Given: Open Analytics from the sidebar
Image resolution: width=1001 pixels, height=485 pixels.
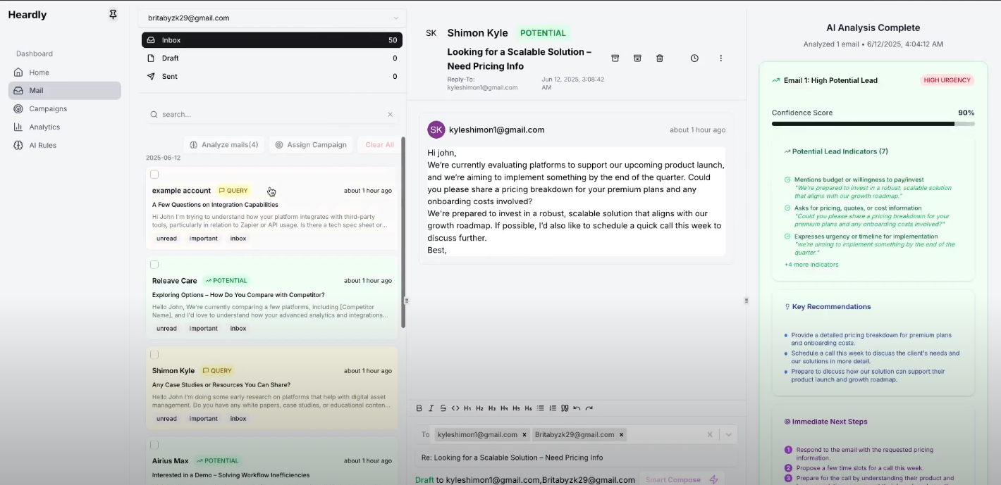Looking at the screenshot, I should [65, 127].
